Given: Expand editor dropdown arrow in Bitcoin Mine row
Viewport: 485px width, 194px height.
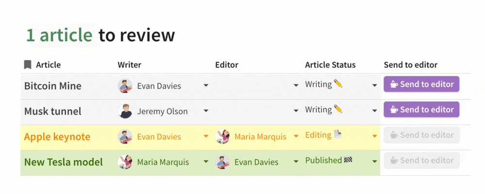Looking at the screenshot, I should click(296, 85).
